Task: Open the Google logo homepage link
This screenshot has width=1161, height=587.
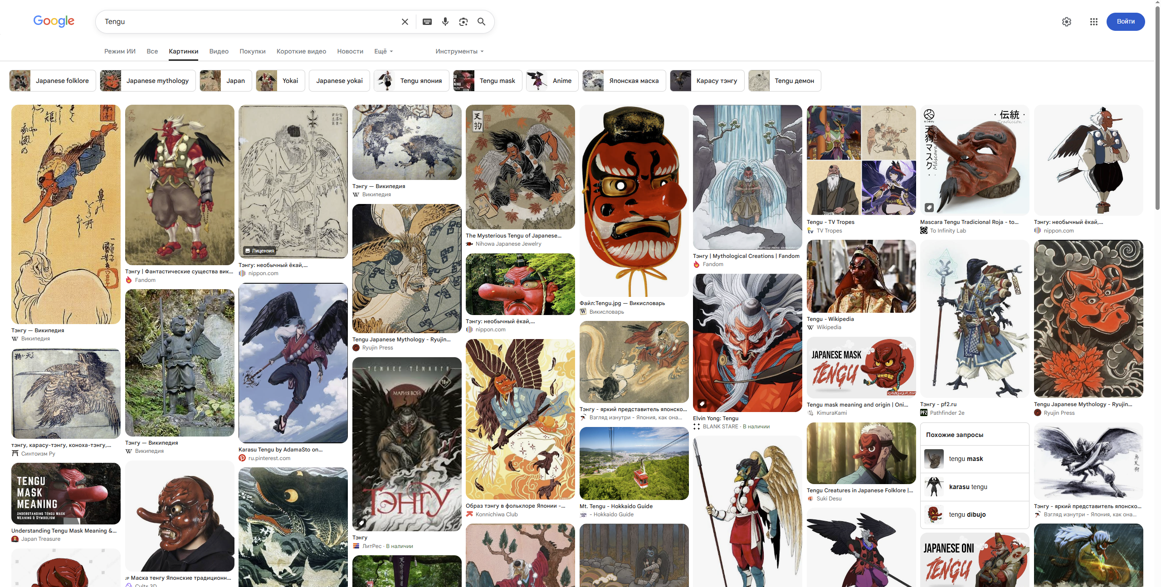Action: click(54, 21)
